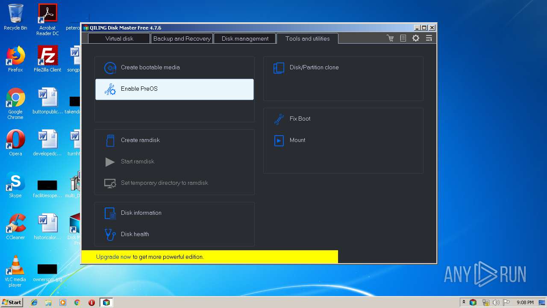Click volume speaker tray icon
Viewport: 547px width, 308px height.
click(496, 302)
